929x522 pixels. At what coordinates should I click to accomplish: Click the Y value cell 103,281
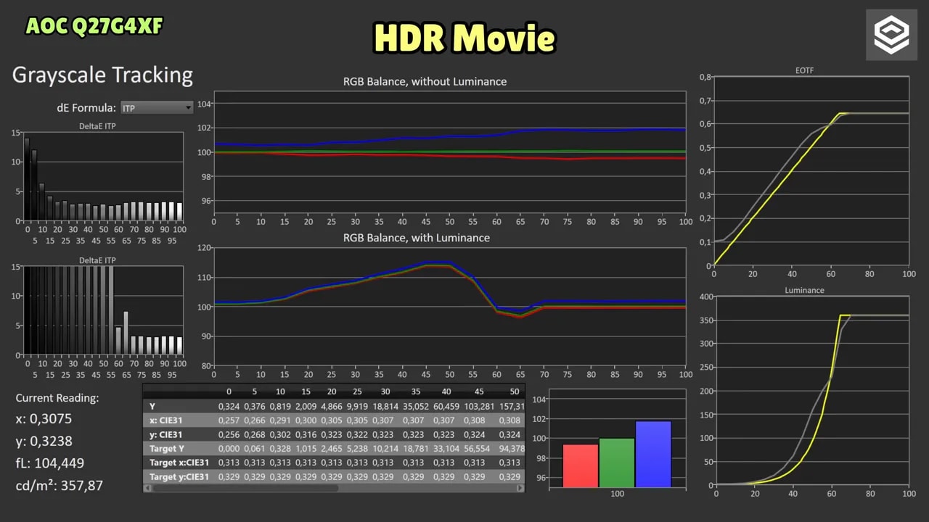pyautogui.click(x=478, y=407)
